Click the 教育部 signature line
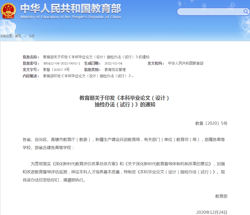Viewport: 250px width, 215px height. tap(221, 196)
